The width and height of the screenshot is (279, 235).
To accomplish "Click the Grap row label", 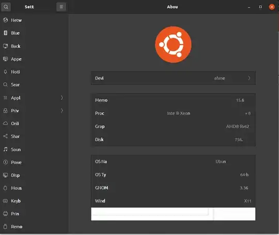I will pyautogui.click(x=100, y=126).
